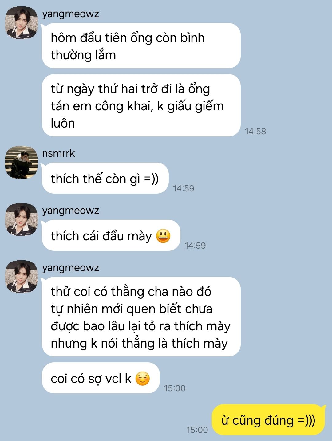The height and width of the screenshot is (441, 332).
Task: Tap nsmrrk's message 'thích thế còn gì =))'
Action: 105,178
